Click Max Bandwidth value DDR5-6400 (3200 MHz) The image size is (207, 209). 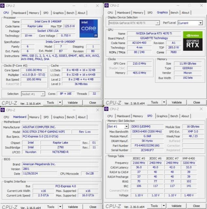coord(147,131)
